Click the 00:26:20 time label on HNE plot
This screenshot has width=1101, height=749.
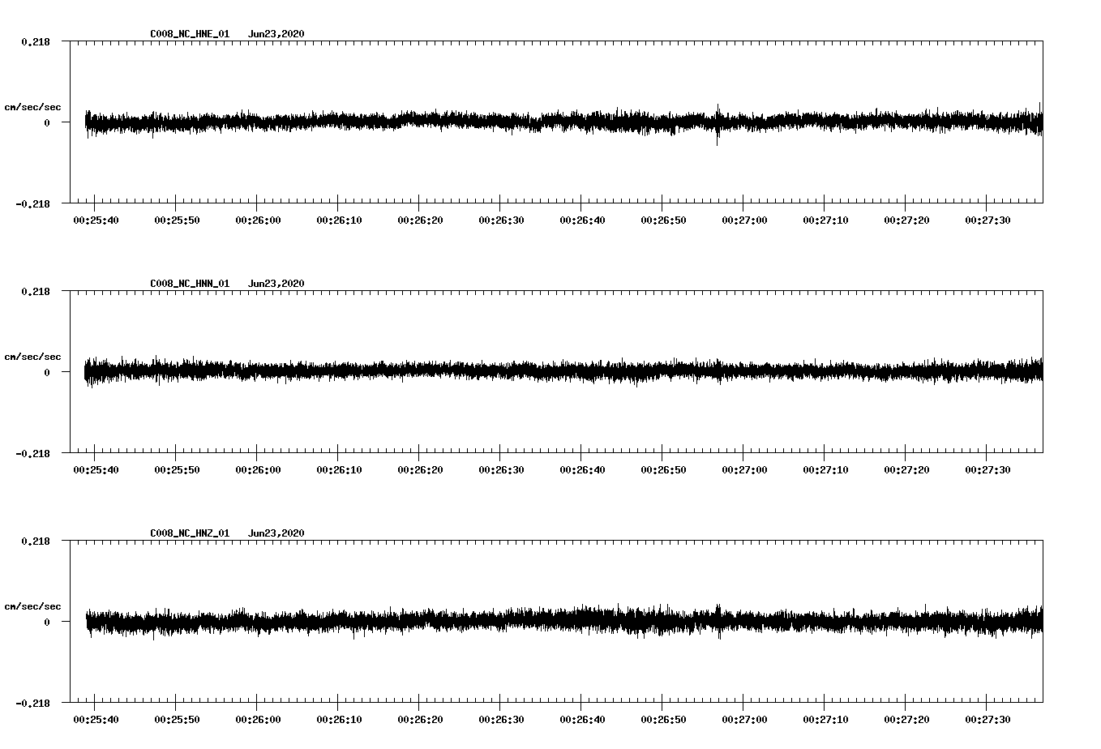420,220
